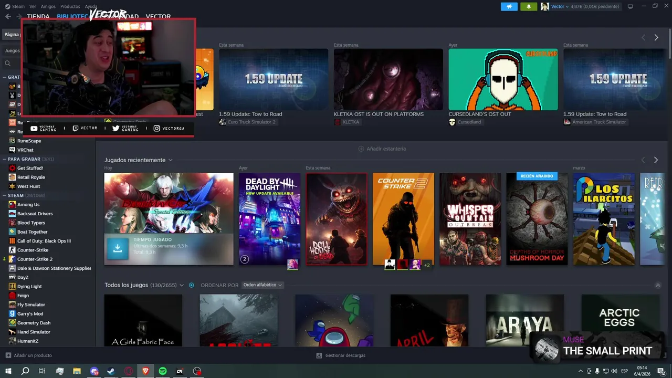Open the Windows Start menu
This screenshot has height=378, width=672.
[8, 371]
